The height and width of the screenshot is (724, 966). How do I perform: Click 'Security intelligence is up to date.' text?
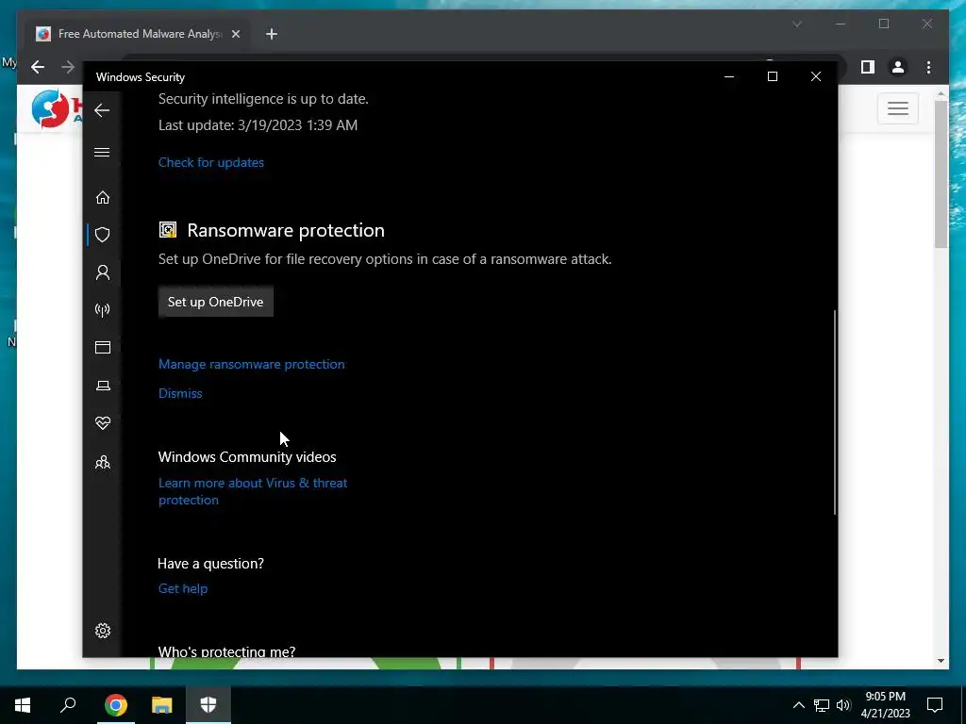click(263, 98)
